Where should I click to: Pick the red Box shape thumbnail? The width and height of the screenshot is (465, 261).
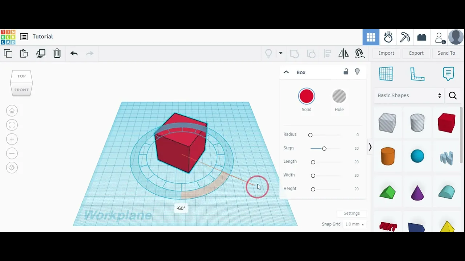click(447, 123)
